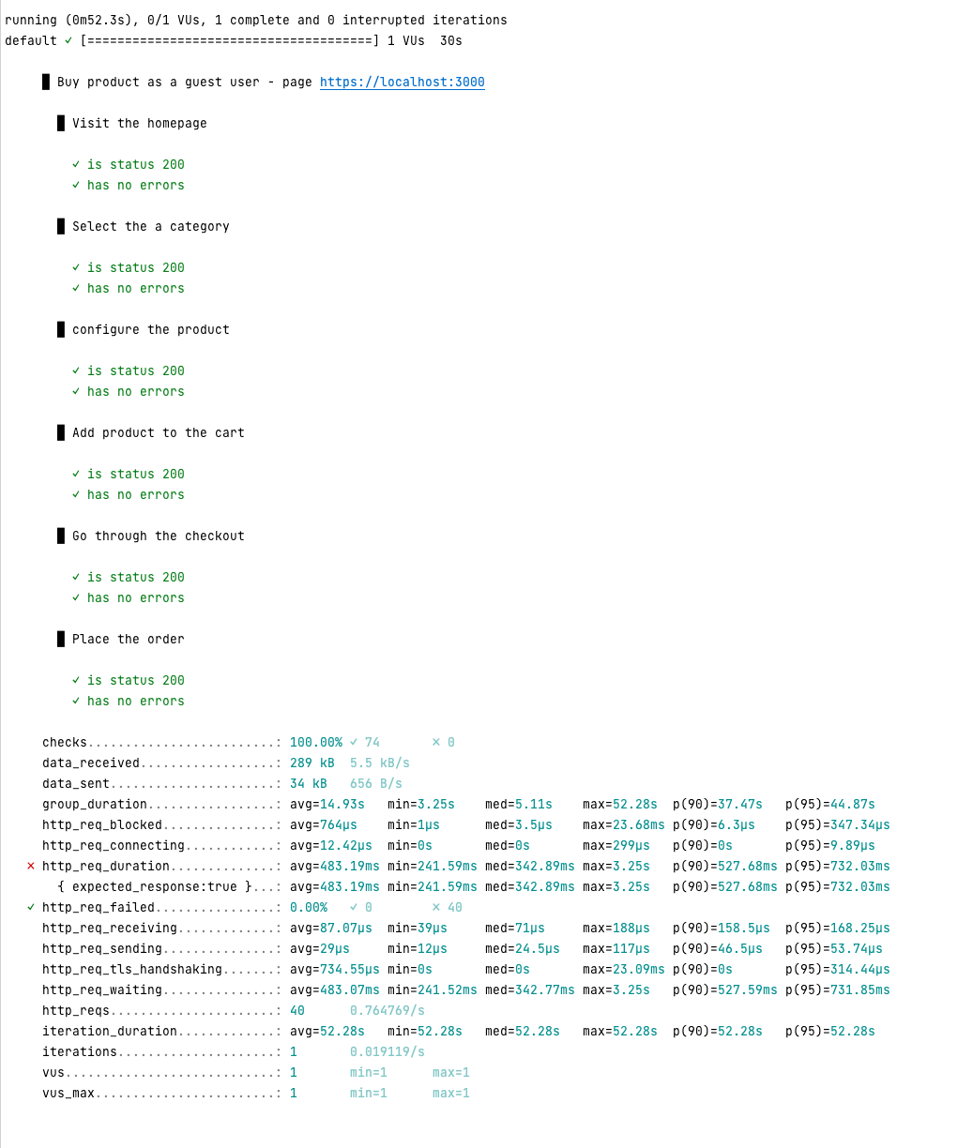Viewport: 958px width, 1148px height.
Task: Click the "max=23.68ms" value
Action: [623, 824]
